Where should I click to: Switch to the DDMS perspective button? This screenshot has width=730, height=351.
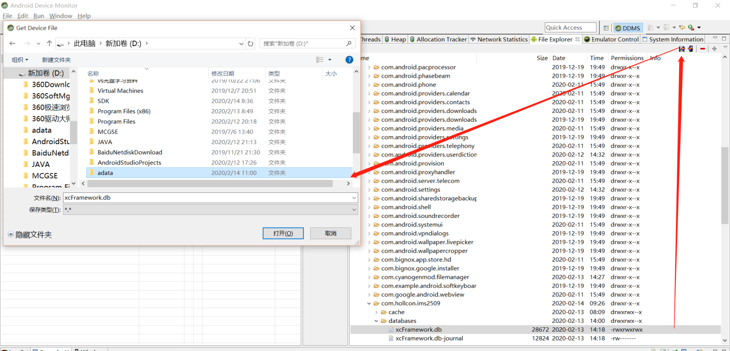(628, 28)
